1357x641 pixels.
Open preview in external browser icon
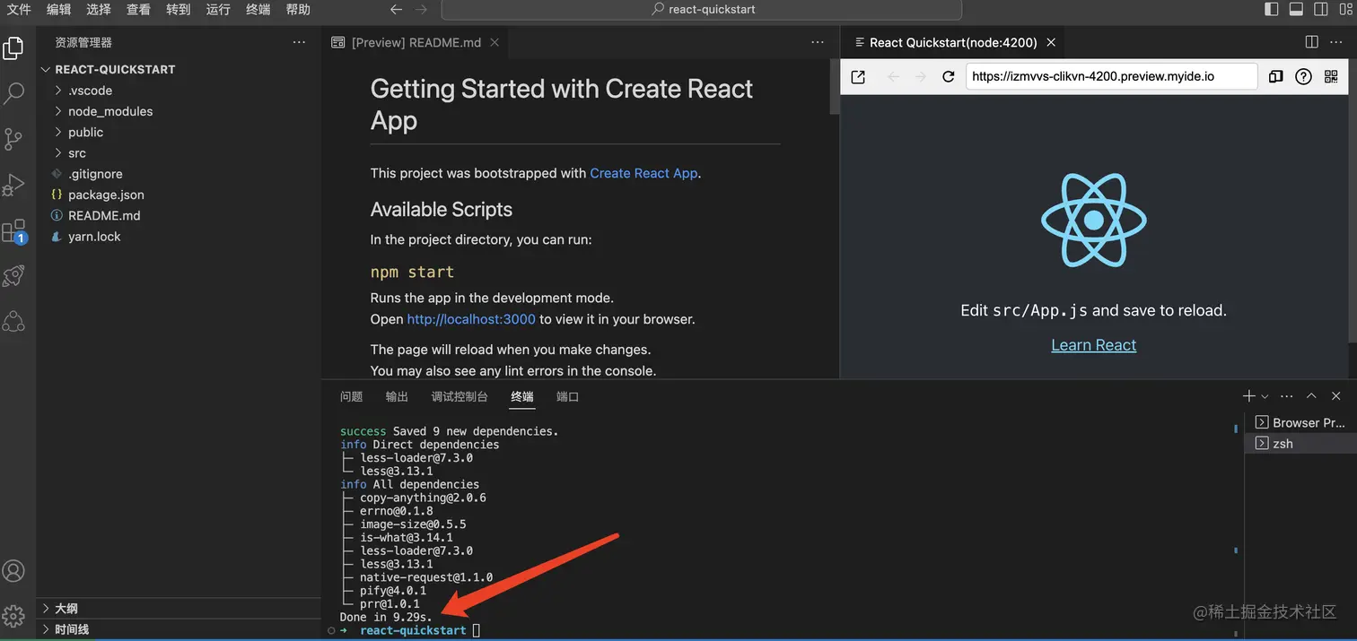click(x=858, y=77)
